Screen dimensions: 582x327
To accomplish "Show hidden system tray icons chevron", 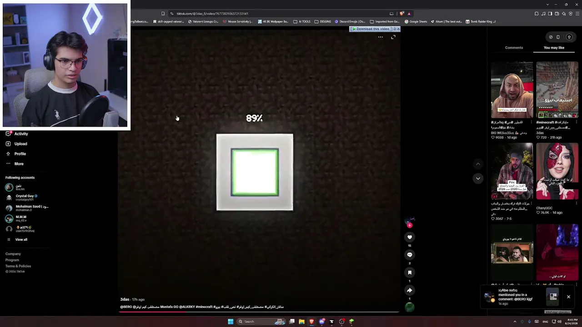I will [x=515, y=322].
